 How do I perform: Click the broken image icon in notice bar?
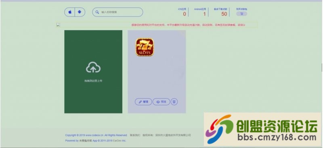click(x=58, y=25)
